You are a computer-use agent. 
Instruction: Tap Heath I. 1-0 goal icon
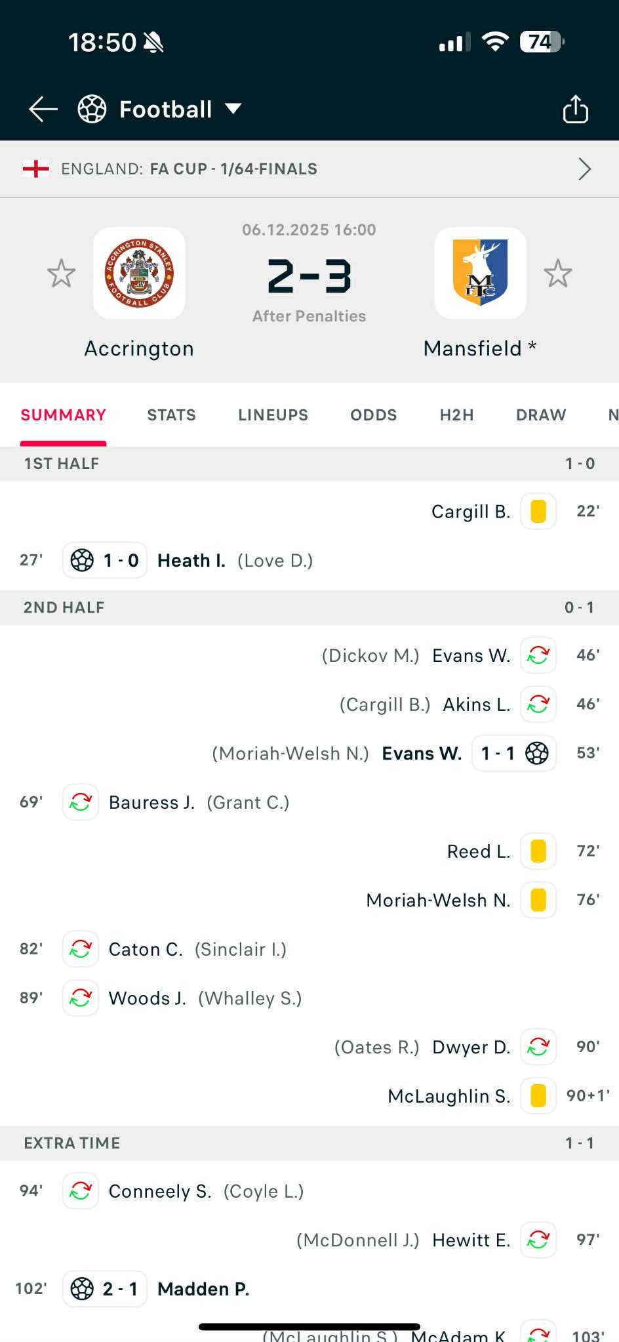point(82,560)
